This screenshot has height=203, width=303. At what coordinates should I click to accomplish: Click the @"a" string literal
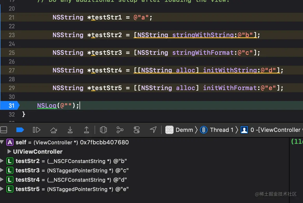pyautogui.click(x=141, y=17)
